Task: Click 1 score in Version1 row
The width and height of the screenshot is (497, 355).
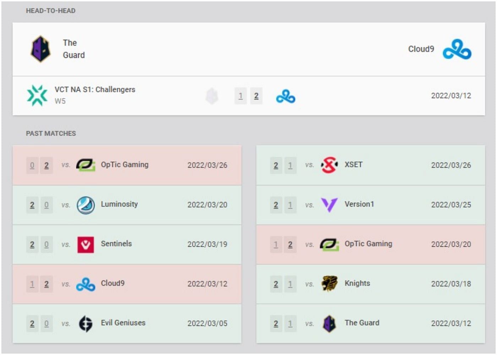Action: point(290,205)
